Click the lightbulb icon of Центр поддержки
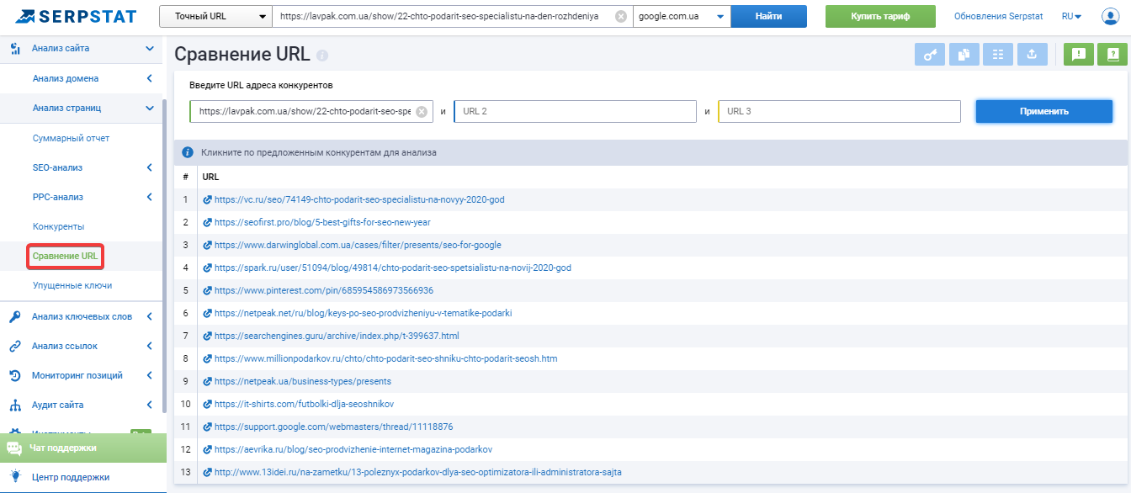1131x493 pixels. [x=15, y=477]
